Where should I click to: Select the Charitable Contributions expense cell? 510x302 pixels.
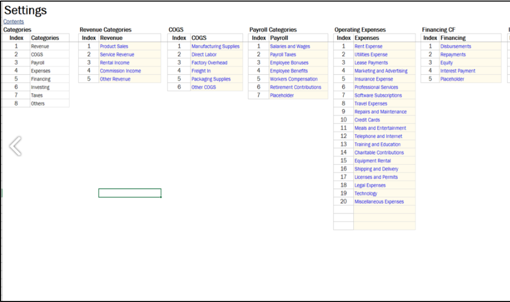pyautogui.click(x=379, y=153)
